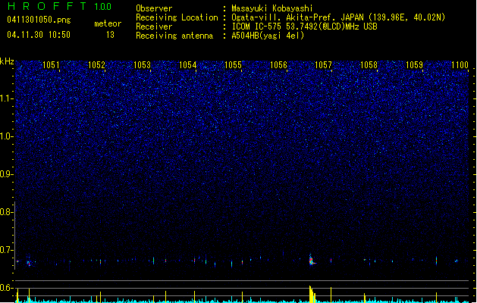Image resolution: width=477 pixels, height=303 pixels.
Task: Click the Observer field label
Action: 154,8
